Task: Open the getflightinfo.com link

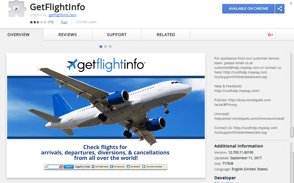Action: (62, 15)
